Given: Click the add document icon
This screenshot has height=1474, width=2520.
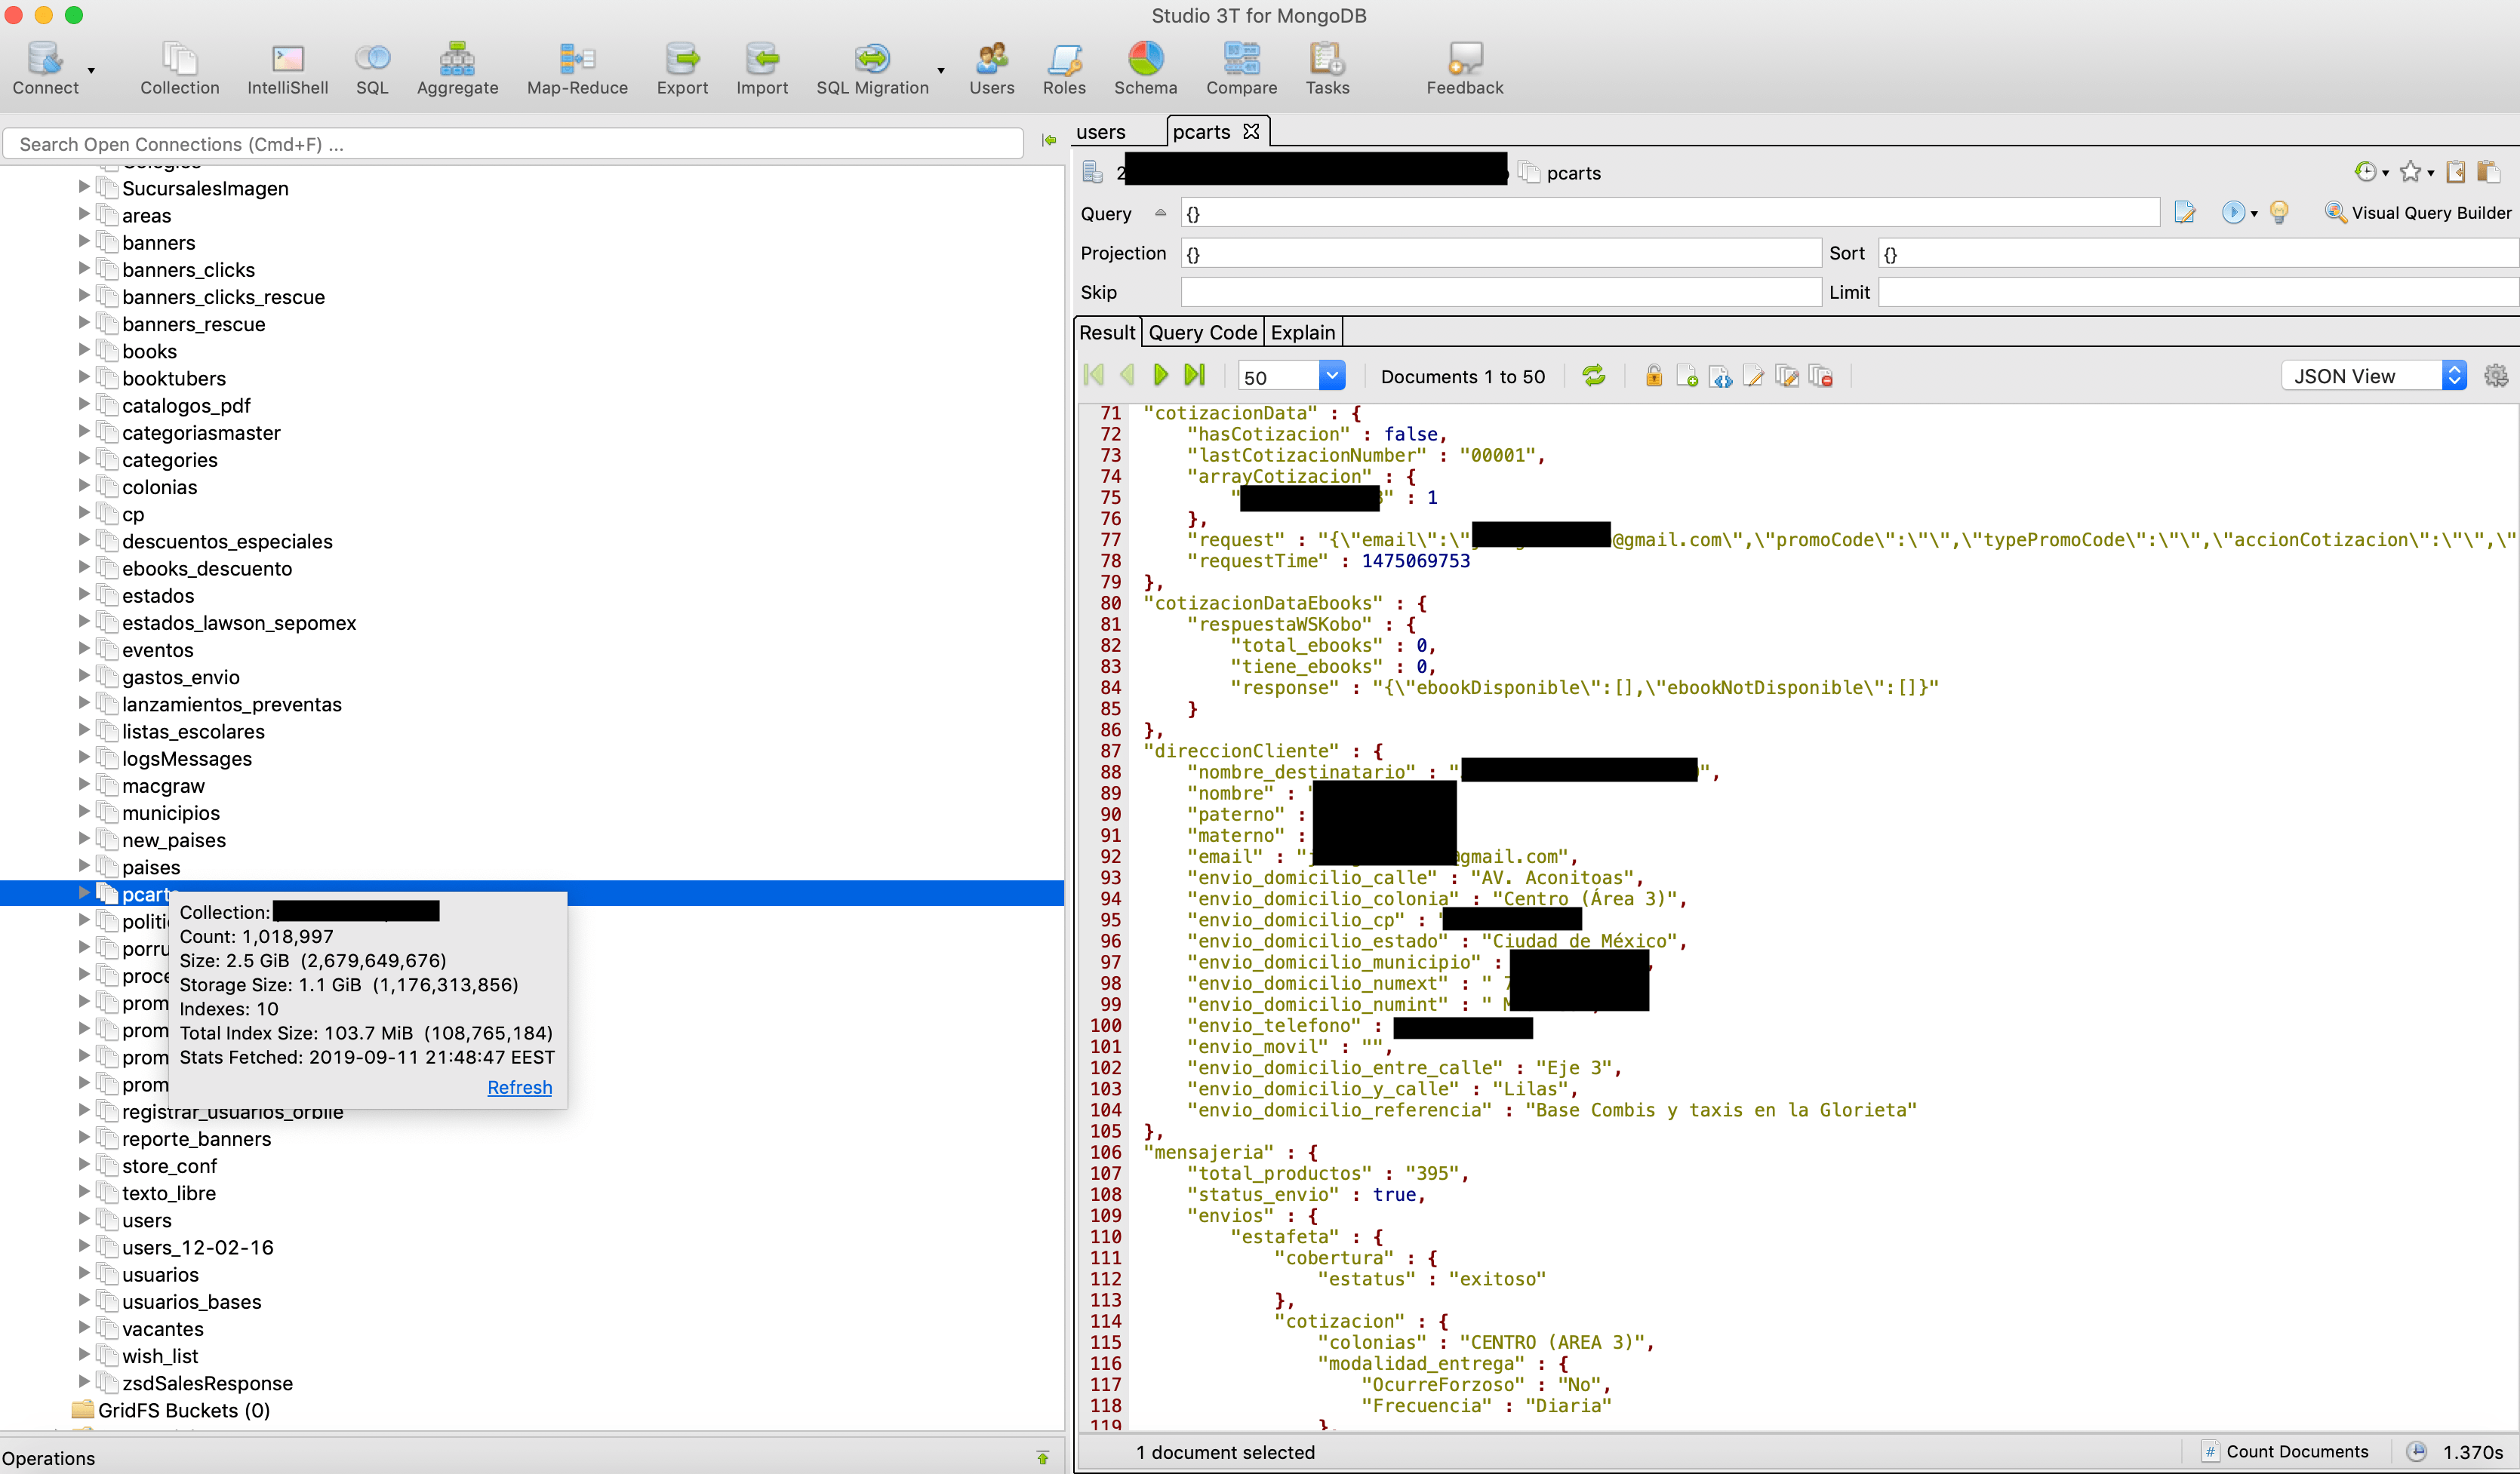Looking at the screenshot, I should (x=1687, y=376).
